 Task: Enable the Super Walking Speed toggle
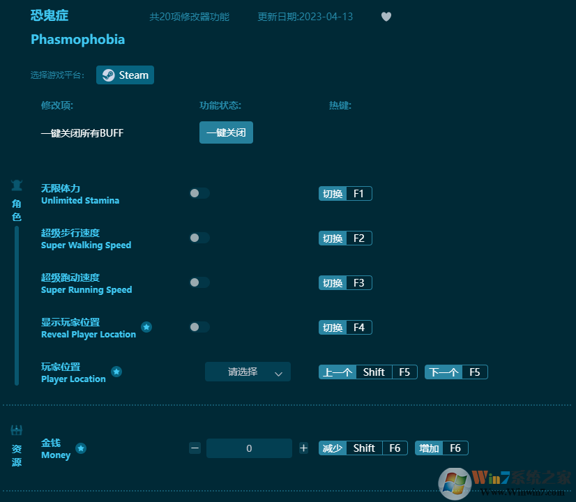[199, 238]
